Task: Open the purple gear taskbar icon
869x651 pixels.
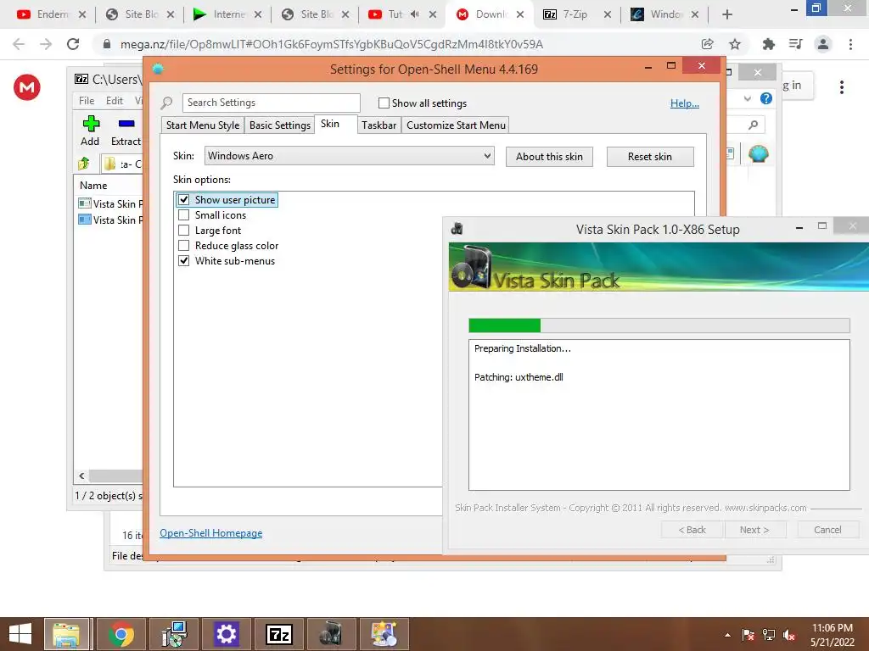Action: (x=226, y=634)
